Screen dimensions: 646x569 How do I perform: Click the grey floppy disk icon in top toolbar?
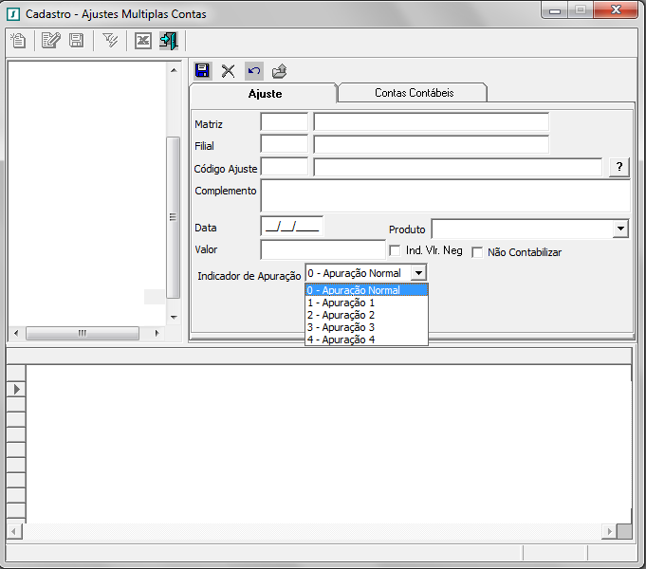pyautogui.click(x=76, y=41)
